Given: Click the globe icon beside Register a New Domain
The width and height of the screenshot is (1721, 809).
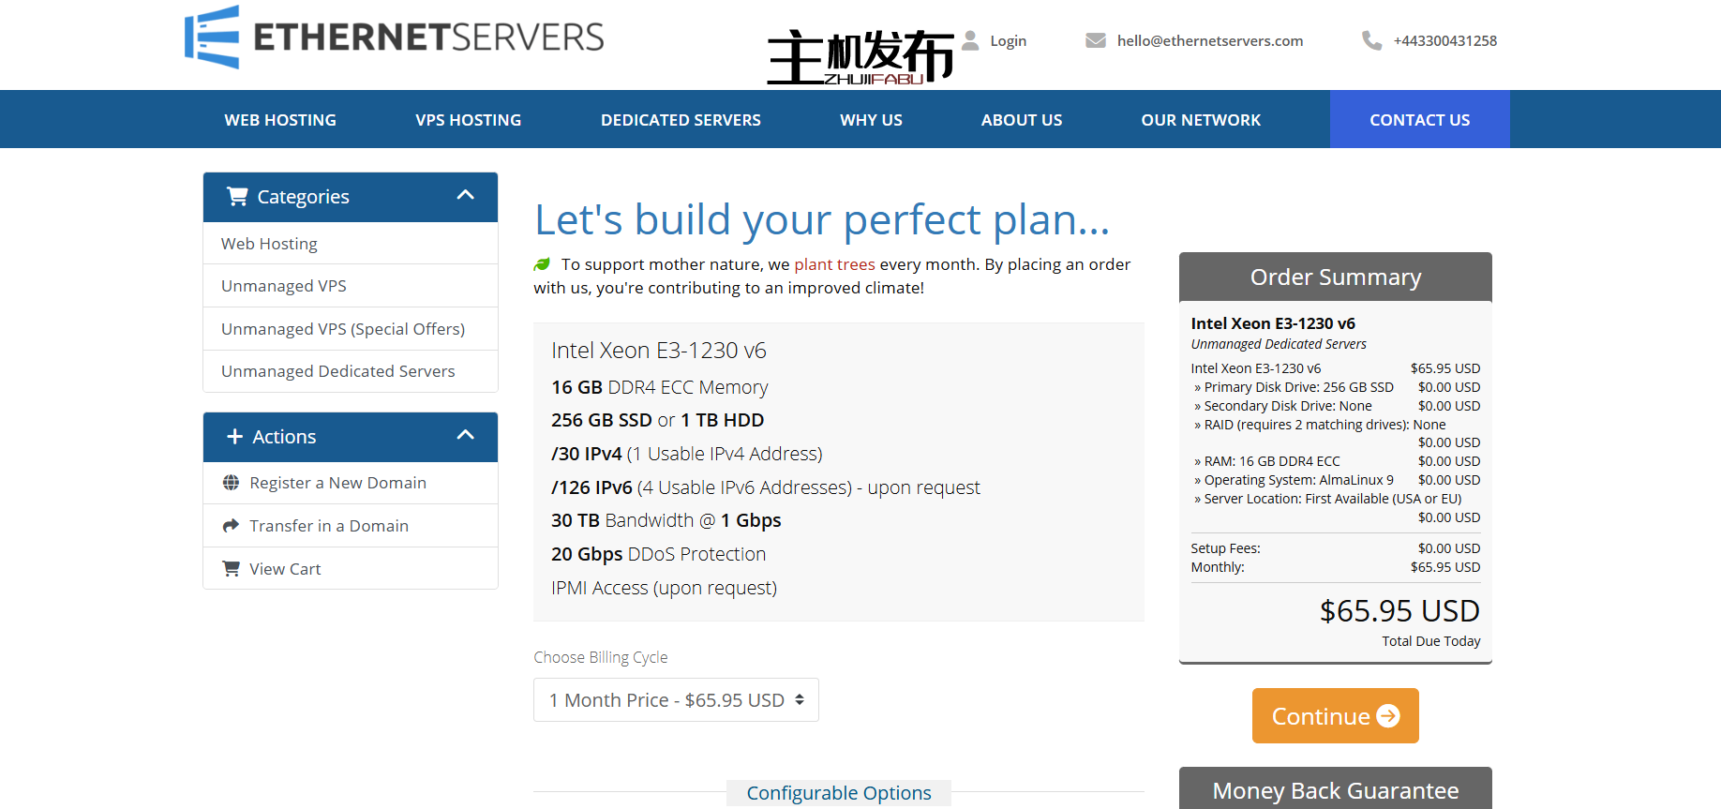Looking at the screenshot, I should (x=231, y=483).
